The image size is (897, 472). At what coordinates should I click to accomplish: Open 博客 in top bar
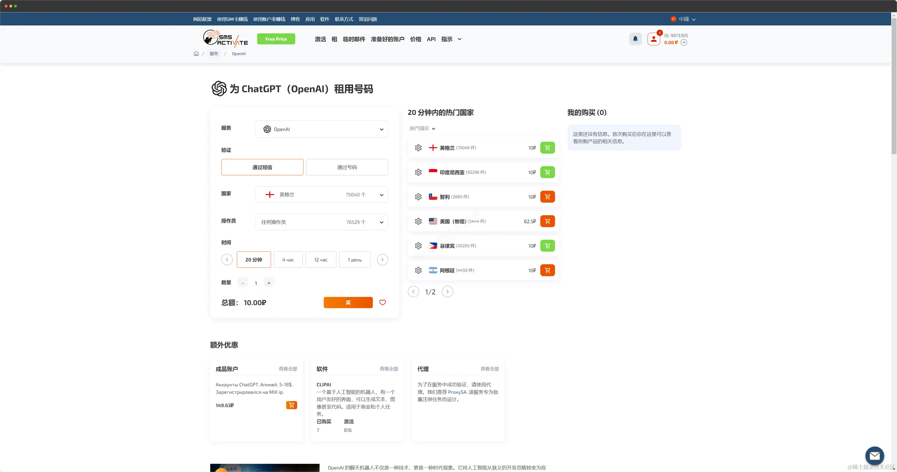coord(295,19)
